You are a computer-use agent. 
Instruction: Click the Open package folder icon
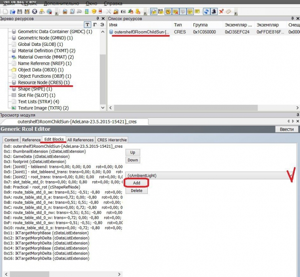(x=12, y=12)
